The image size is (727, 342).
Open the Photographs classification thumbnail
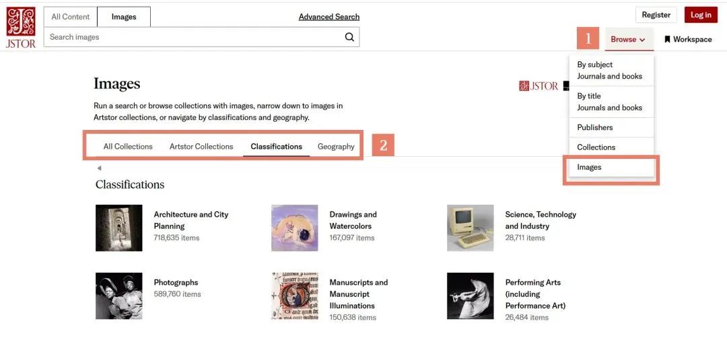tap(119, 296)
